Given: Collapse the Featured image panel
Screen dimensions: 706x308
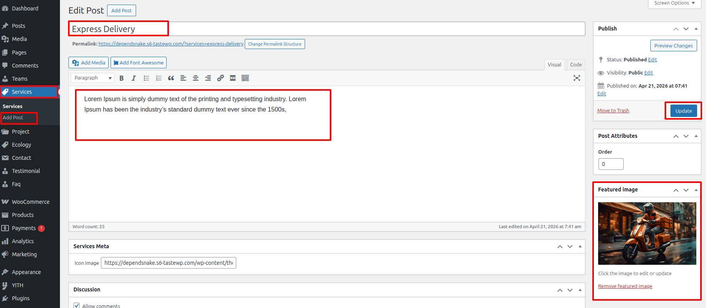Looking at the screenshot, I should point(696,190).
